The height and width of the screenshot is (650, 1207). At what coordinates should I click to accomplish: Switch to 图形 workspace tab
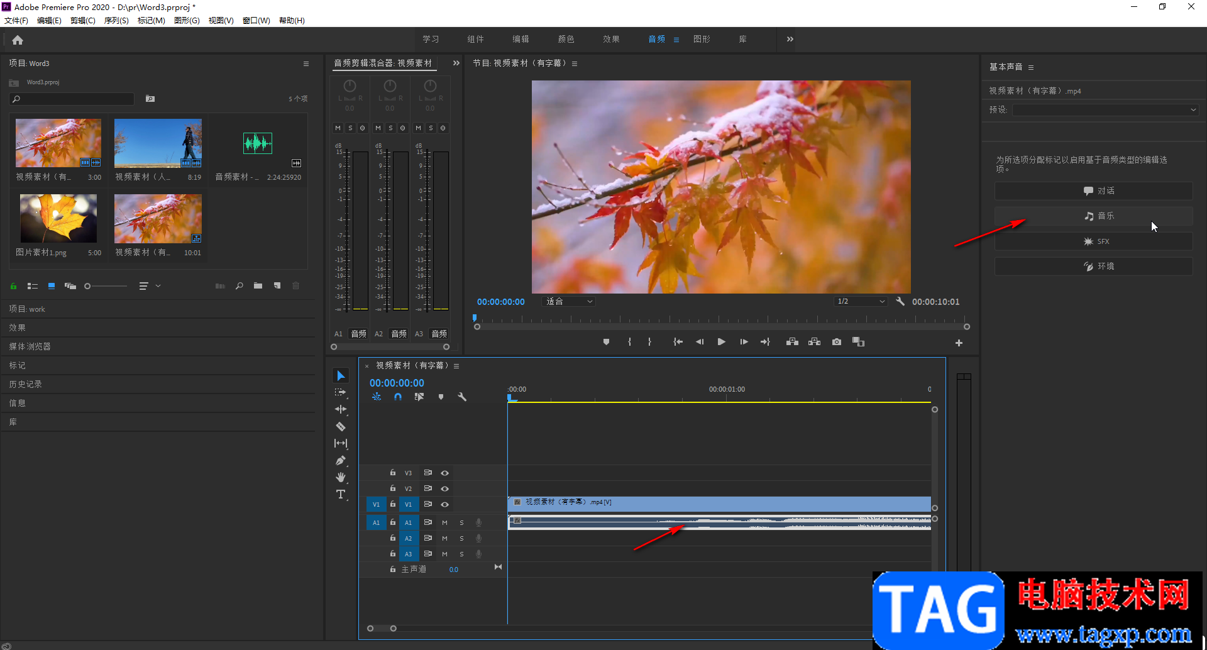(702, 39)
